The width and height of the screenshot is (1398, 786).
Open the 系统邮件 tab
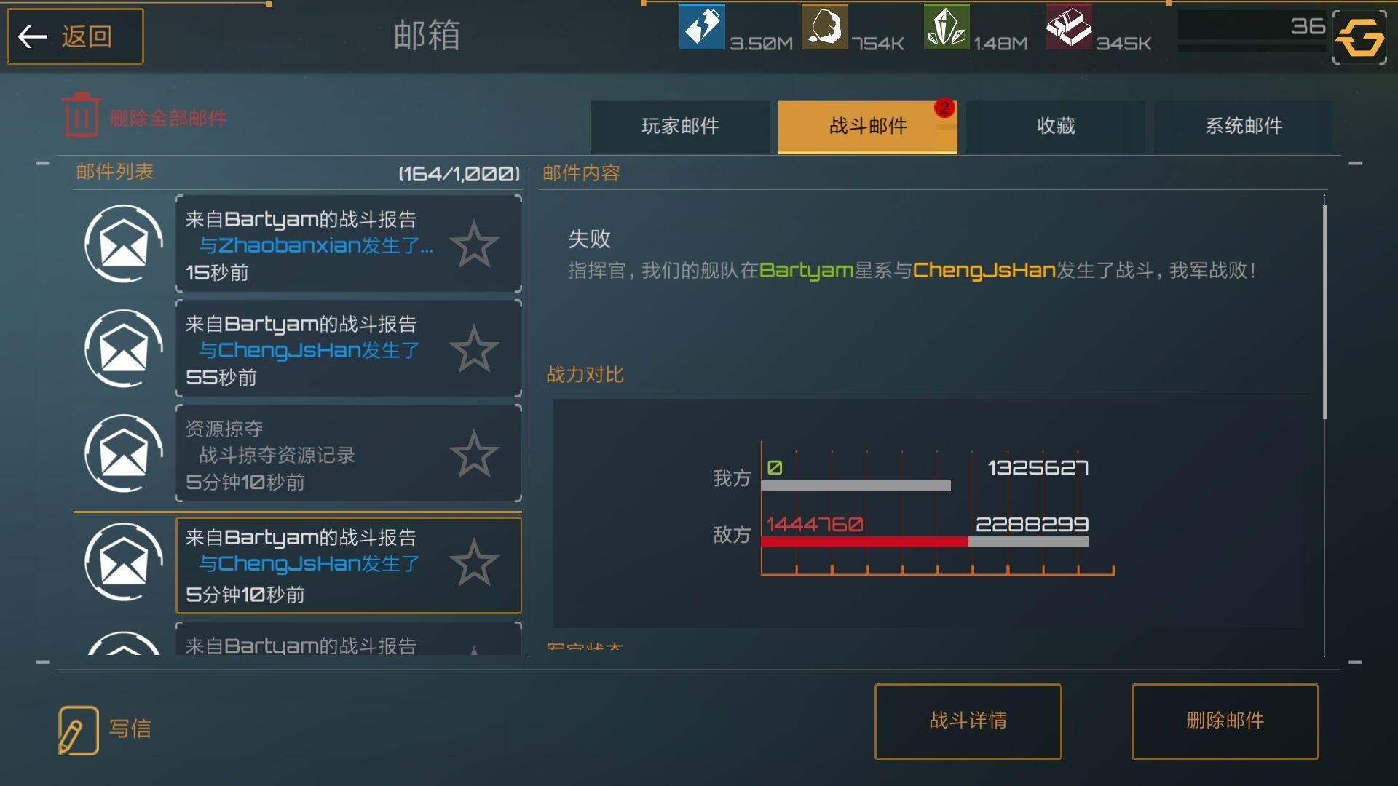pyautogui.click(x=1244, y=127)
